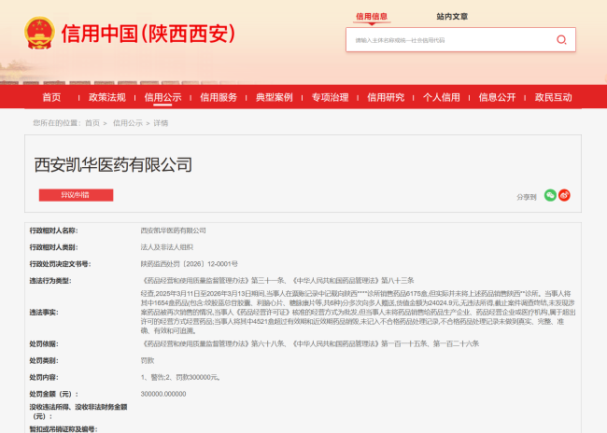The height and width of the screenshot is (433, 607).
Task: Open the 政民互动 navigation item
Action: 553,97
